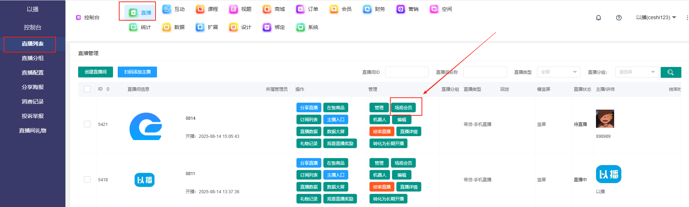This screenshot has height=207, width=689.
Task: Open the 以播(ceshi123) account dropdown
Action: coord(656,17)
